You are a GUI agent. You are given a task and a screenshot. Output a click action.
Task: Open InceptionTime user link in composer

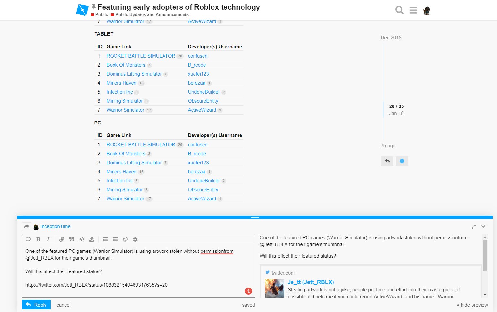(x=55, y=226)
